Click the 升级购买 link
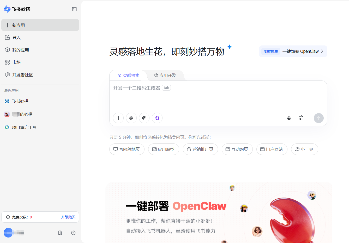This screenshot has height=243, width=349. click(68, 217)
